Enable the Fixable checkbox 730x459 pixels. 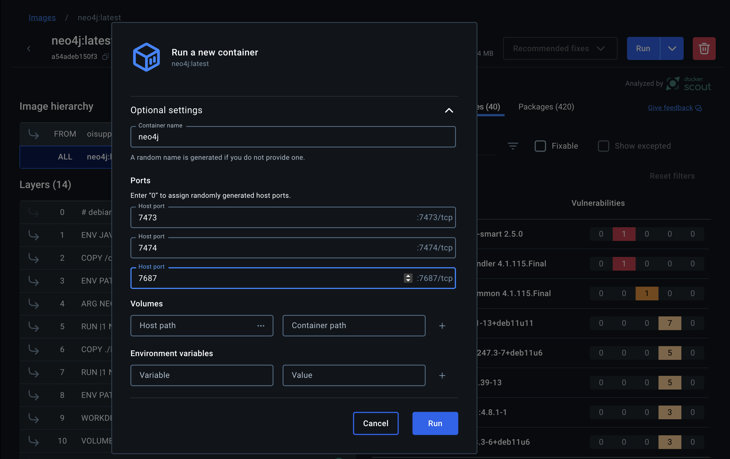540,146
